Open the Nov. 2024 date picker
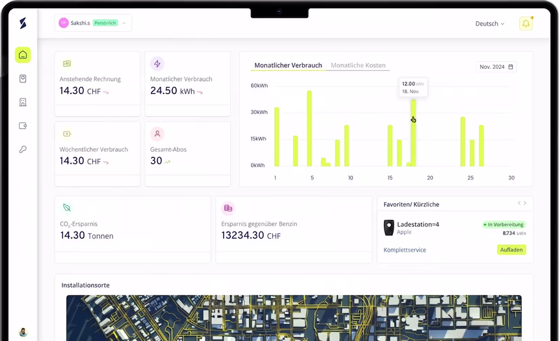 496,67
